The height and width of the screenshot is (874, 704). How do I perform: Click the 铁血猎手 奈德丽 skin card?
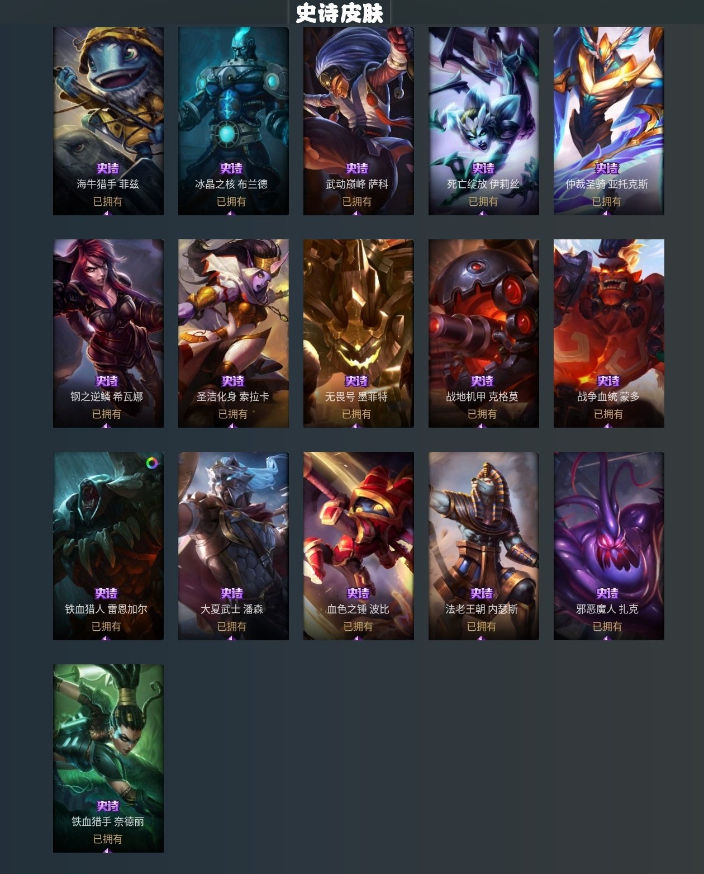pyautogui.click(x=108, y=758)
